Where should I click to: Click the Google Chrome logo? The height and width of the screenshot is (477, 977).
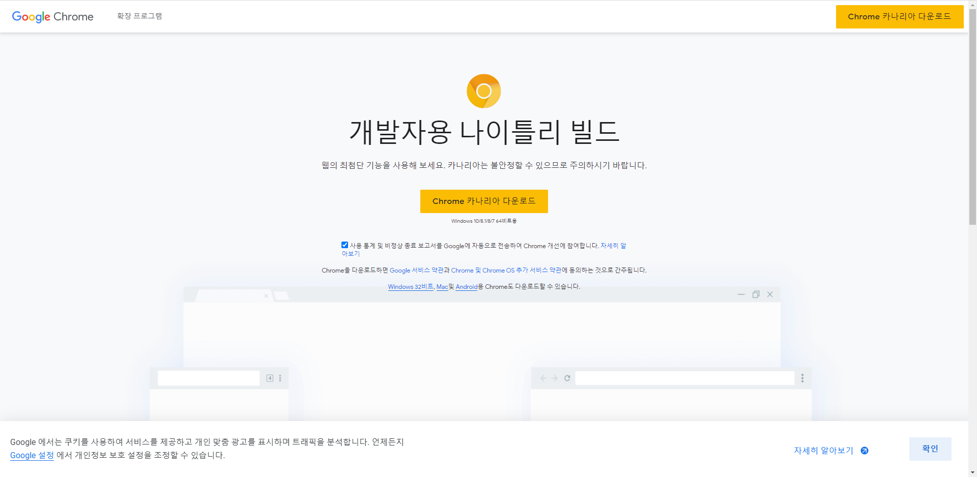tap(52, 16)
